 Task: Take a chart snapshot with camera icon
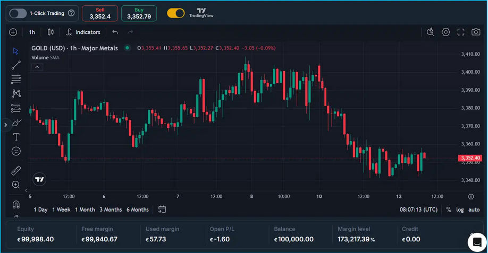coord(476,32)
